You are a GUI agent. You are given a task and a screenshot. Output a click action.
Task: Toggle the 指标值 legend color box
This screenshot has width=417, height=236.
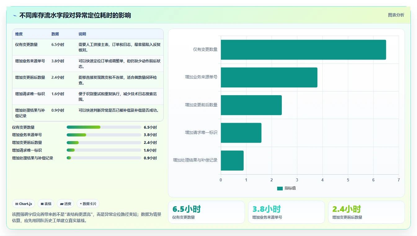tap(280, 188)
